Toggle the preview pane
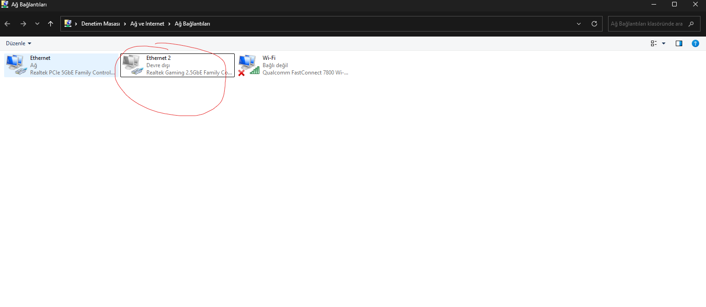The image size is (706, 307). click(679, 43)
